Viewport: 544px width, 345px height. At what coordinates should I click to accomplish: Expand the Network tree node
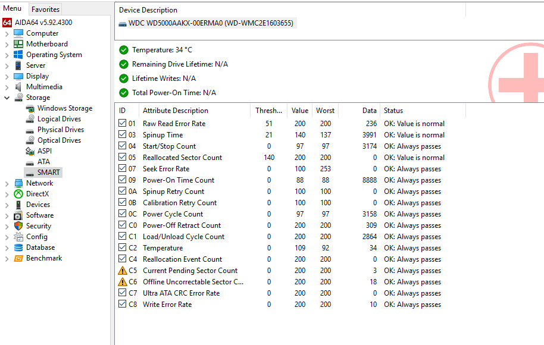tap(7, 184)
